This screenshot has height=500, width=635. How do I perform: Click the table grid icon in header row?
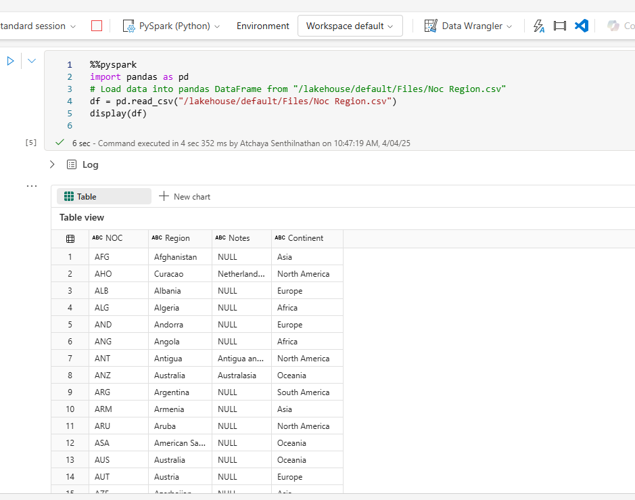click(70, 238)
